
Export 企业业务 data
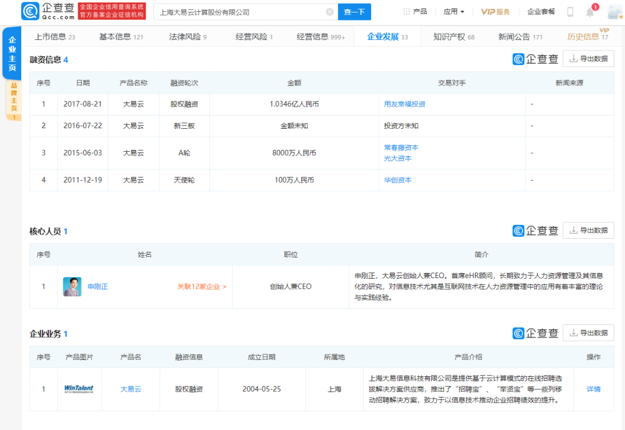[x=588, y=332]
